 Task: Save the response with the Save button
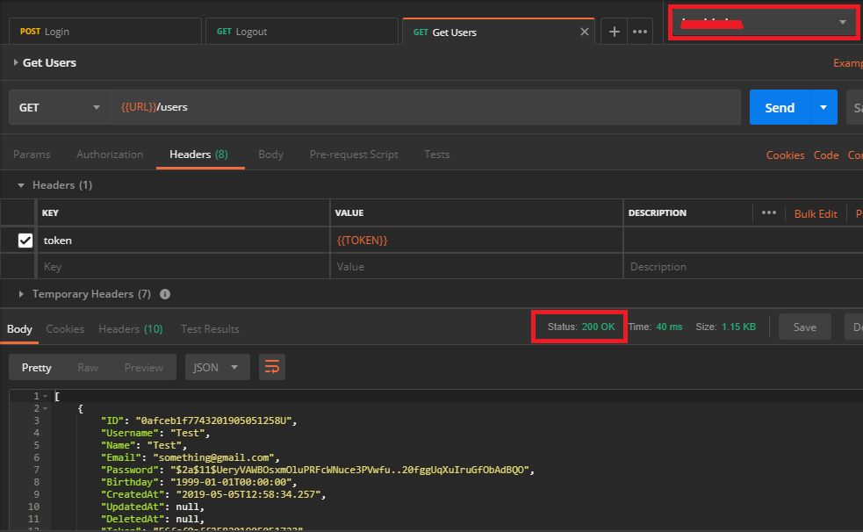pyautogui.click(x=805, y=327)
